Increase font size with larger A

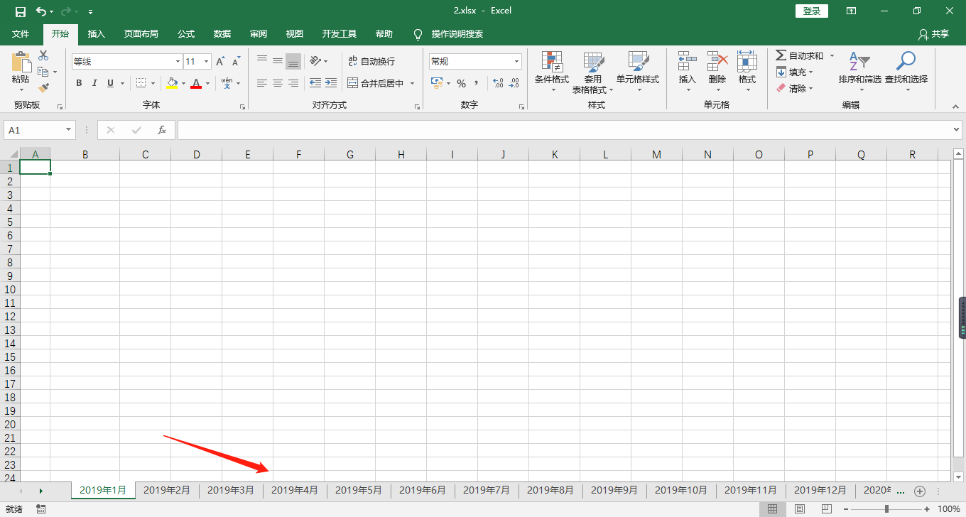point(220,62)
